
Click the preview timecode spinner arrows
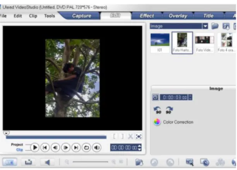pyautogui.click(x=140, y=148)
